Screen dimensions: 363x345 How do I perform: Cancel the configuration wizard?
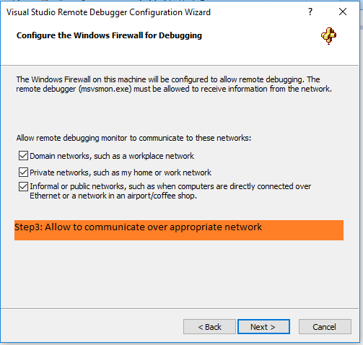325,327
